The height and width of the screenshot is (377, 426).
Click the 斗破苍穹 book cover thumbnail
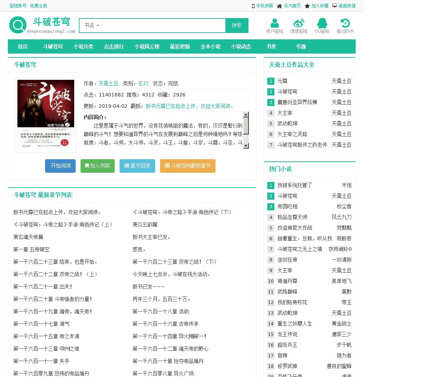tap(46, 115)
